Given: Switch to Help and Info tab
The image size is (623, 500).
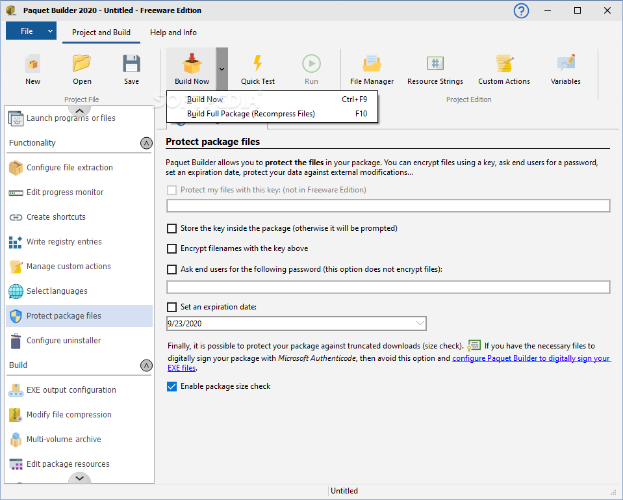Looking at the screenshot, I should click(x=173, y=33).
